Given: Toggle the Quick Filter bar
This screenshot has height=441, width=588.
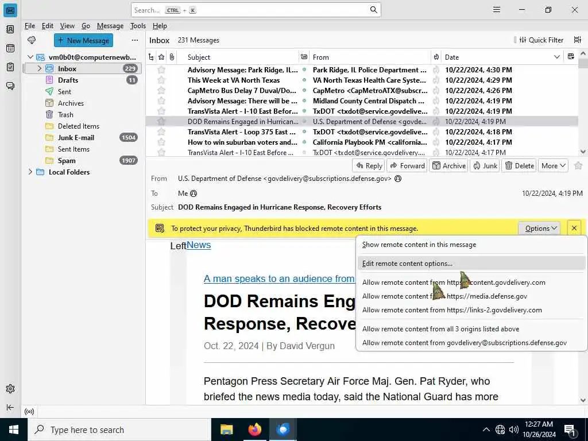Looking at the screenshot, I should coord(541,40).
